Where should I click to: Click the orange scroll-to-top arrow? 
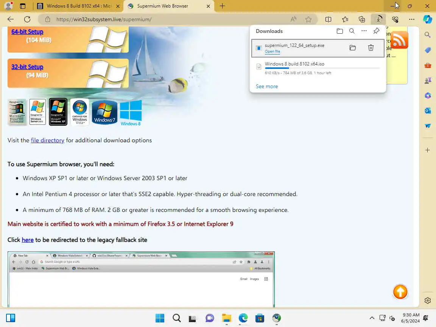pos(400,292)
